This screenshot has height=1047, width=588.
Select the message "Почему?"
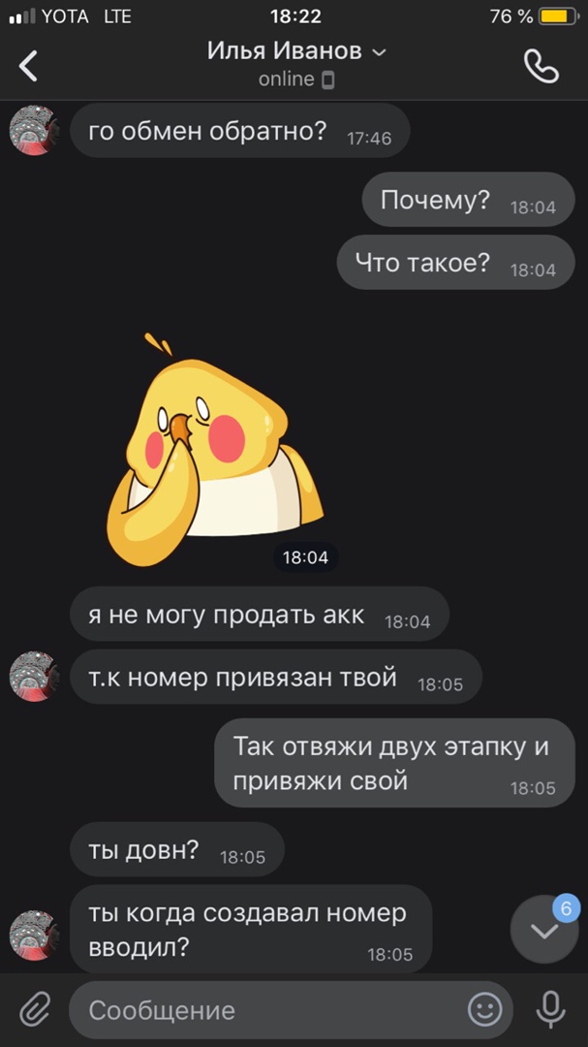[x=468, y=200]
